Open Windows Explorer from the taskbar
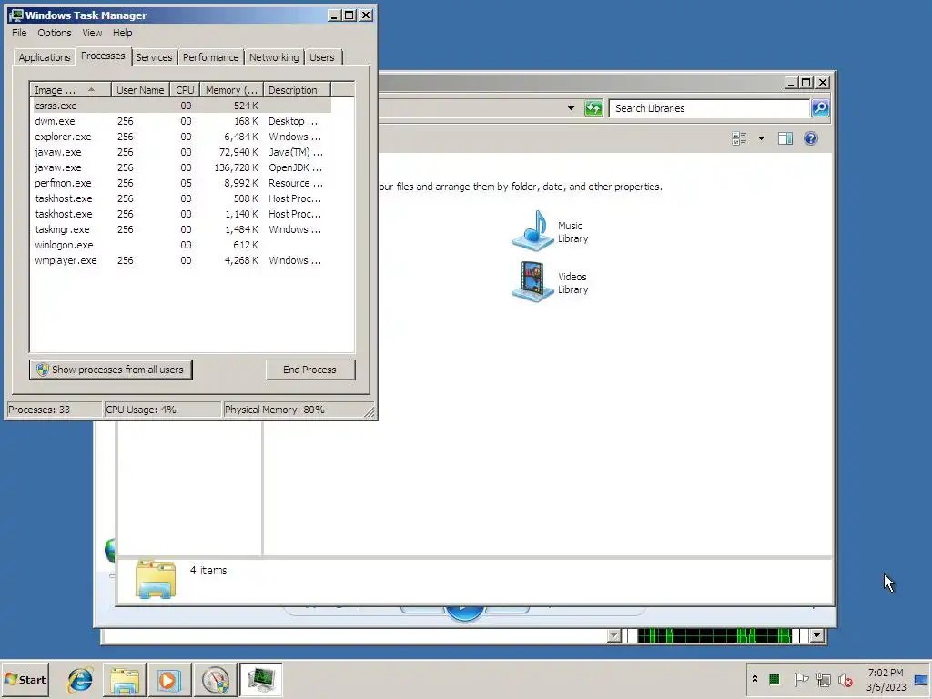This screenshot has width=932, height=699. (x=125, y=680)
